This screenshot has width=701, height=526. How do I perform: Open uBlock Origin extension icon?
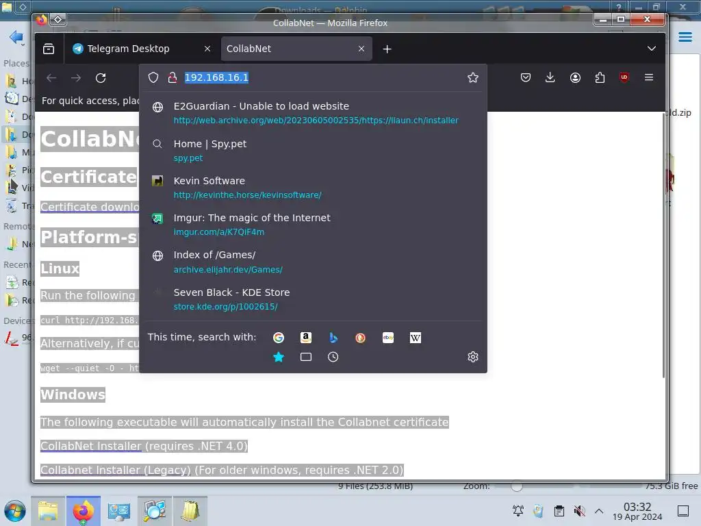coord(624,77)
